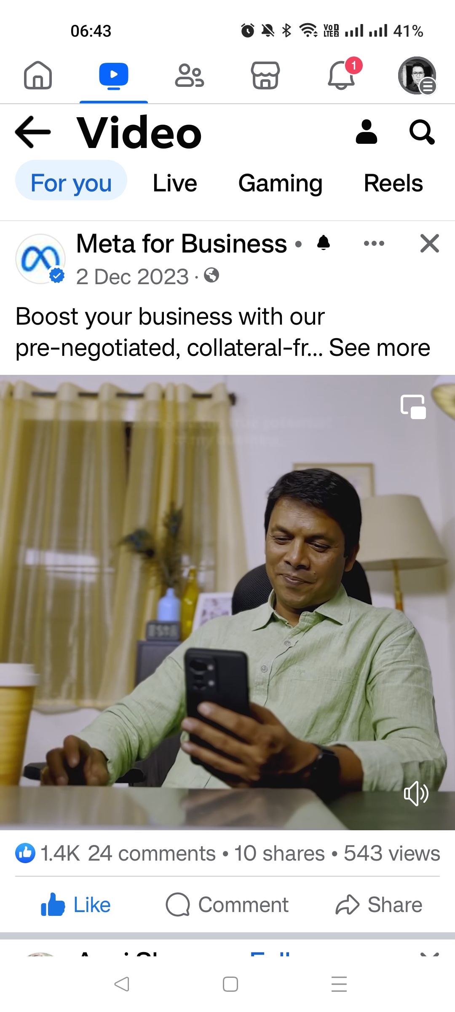The image size is (455, 1012).
Task: Open the profile picture menu
Action: 417,75
